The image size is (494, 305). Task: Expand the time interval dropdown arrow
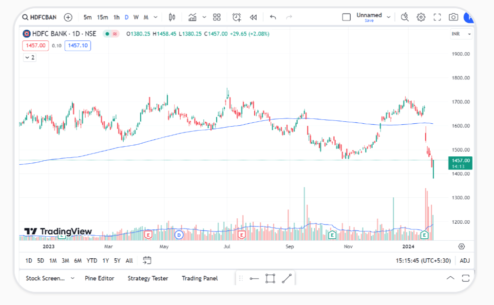[155, 17]
